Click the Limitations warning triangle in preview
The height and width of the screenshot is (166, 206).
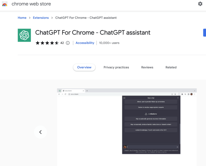pos(146,114)
